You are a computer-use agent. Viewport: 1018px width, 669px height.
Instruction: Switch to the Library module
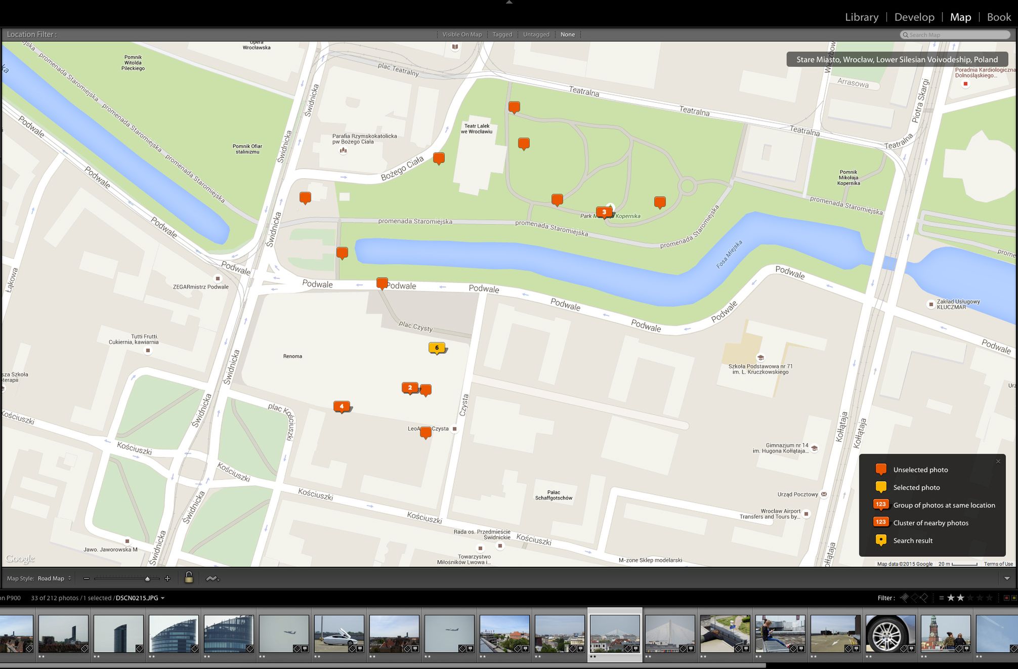pyautogui.click(x=862, y=17)
